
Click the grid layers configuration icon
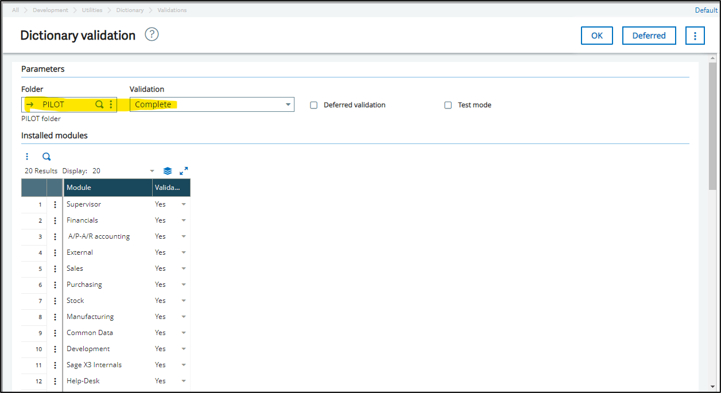[168, 171]
